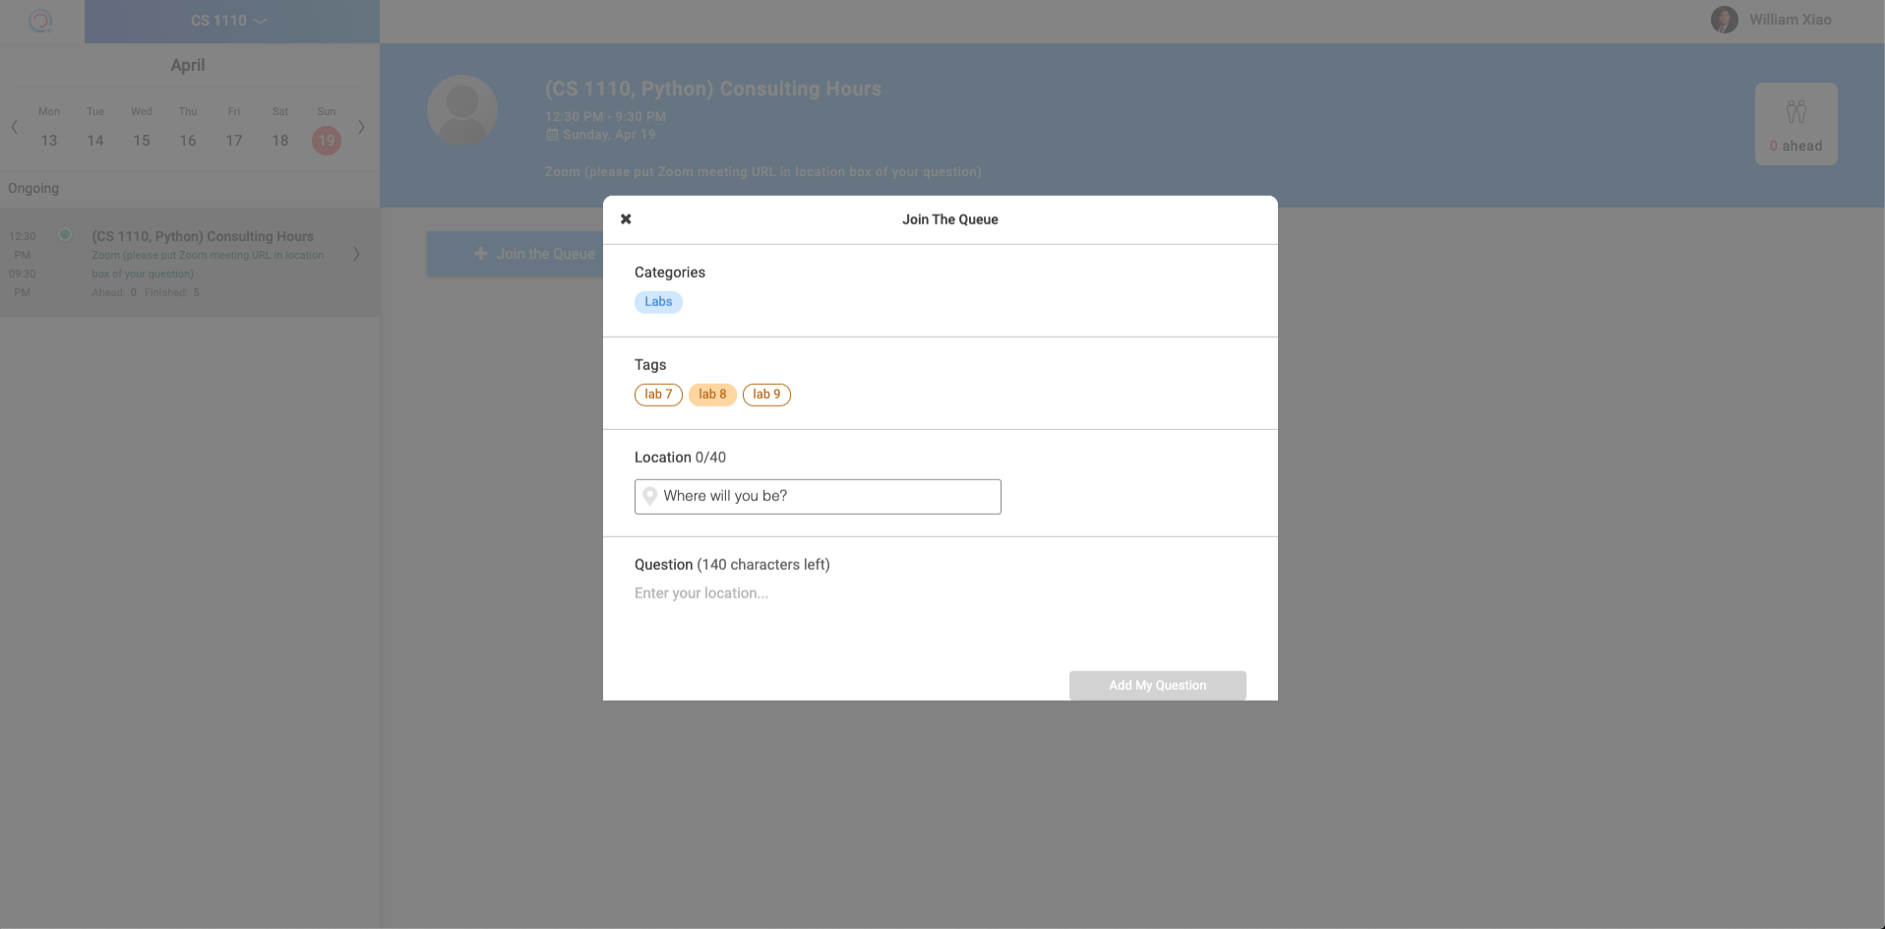Click the location pin icon
This screenshot has width=1885, height=929.
[x=649, y=496]
